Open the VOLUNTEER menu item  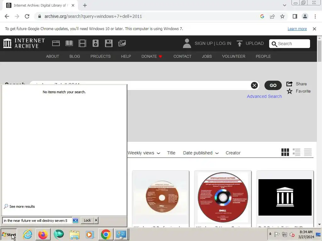(x=234, y=56)
